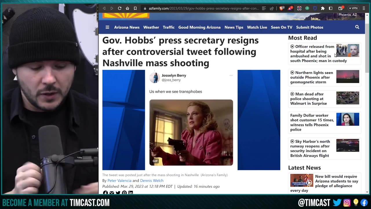The width and height of the screenshot is (371, 209).
Task: Go to the Traffic section
Action: coord(169,27)
